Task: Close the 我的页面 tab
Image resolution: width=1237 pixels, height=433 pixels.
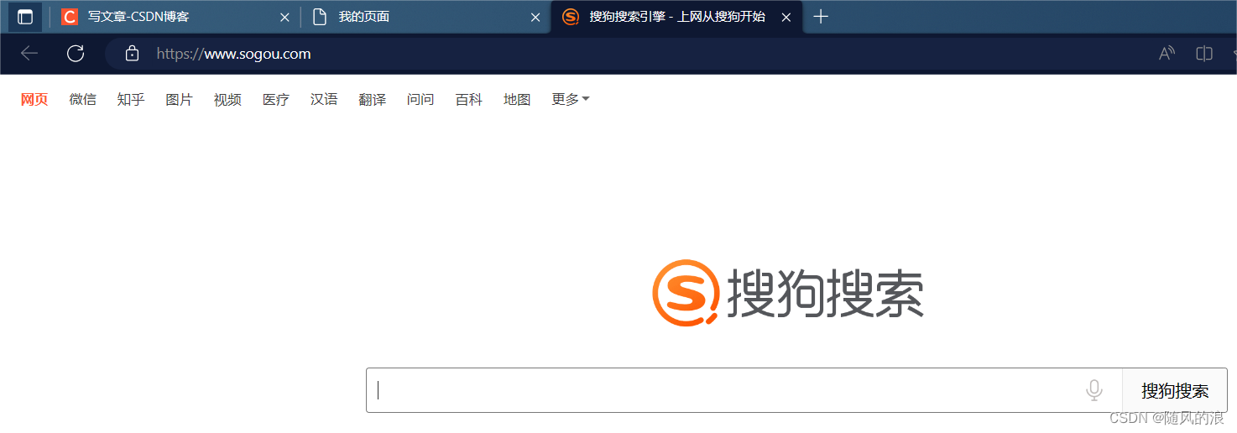Action: pyautogui.click(x=535, y=17)
